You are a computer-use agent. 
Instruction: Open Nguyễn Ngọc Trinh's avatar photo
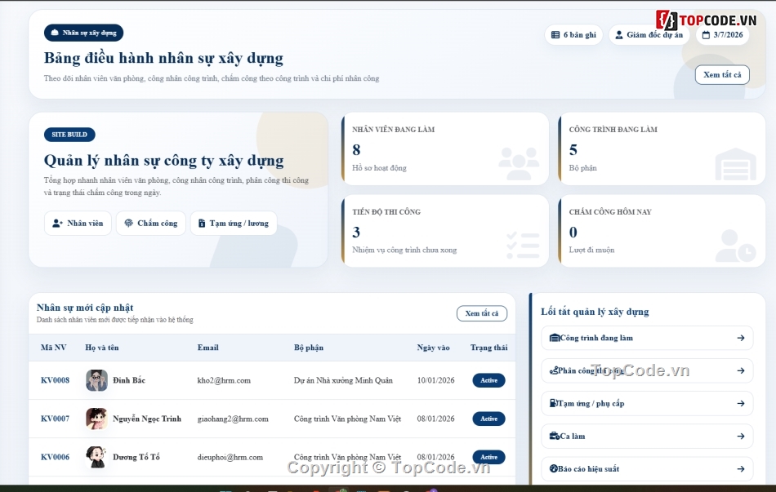[x=96, y=419]
